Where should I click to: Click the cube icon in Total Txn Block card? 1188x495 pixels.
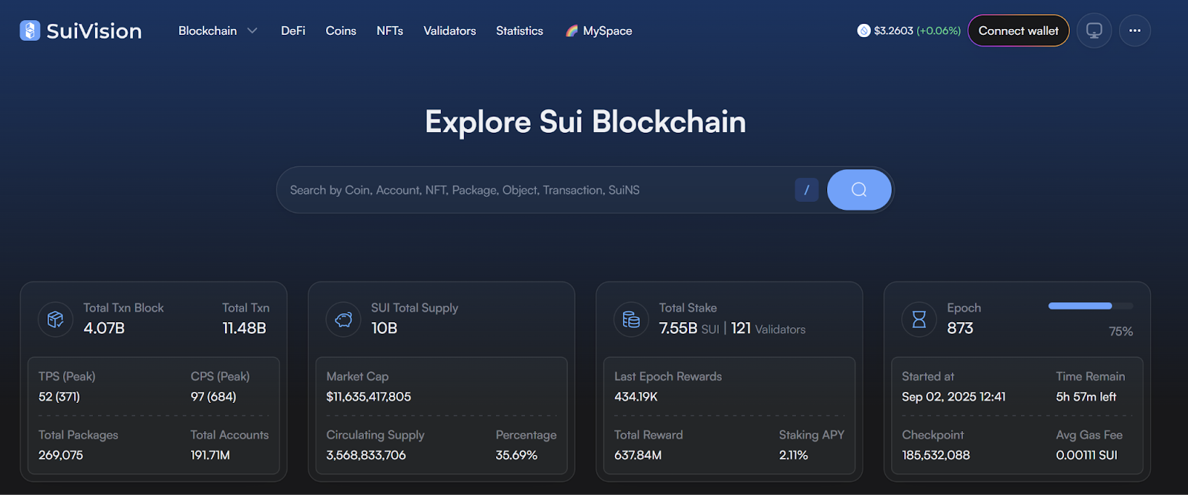click(56, 320)
